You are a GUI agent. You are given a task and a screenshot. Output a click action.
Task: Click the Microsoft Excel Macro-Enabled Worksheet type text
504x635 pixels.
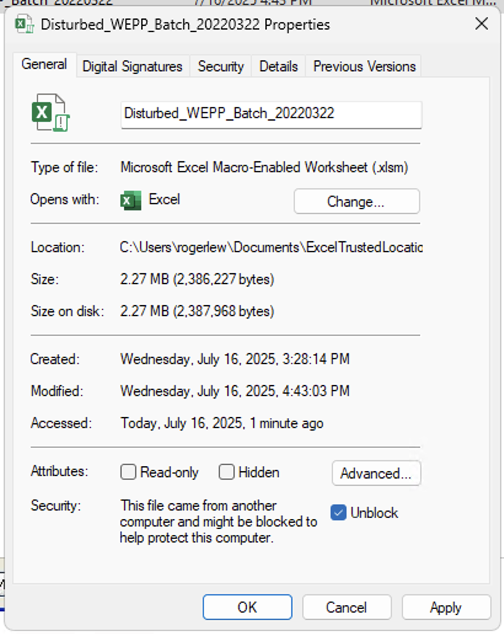point(264,167)
